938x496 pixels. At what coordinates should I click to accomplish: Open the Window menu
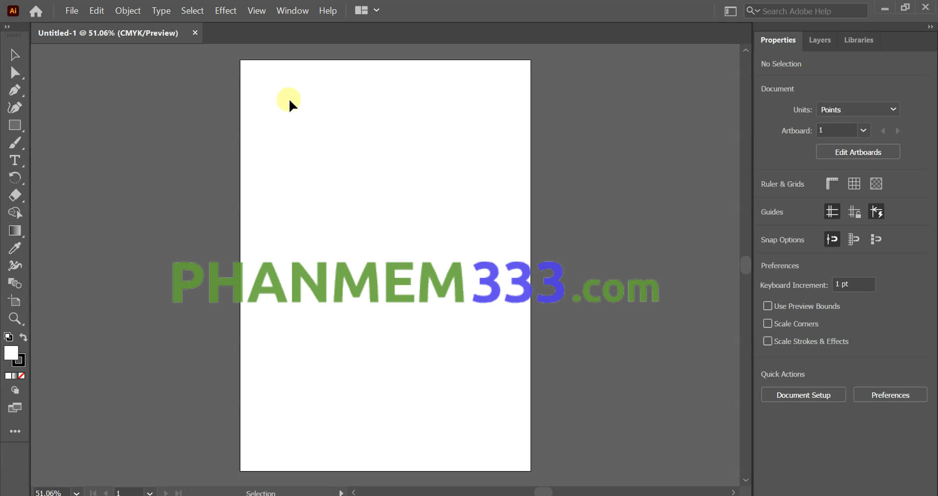[x=292, y=10]
